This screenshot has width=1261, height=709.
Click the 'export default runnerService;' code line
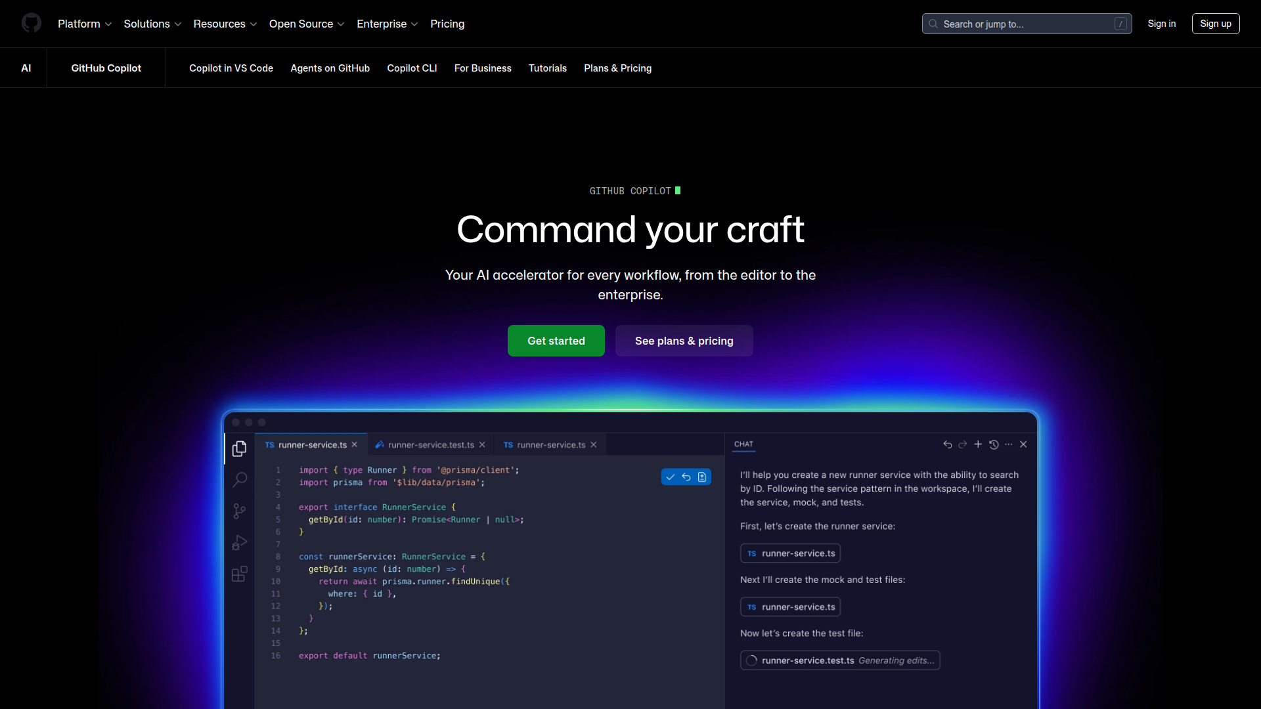[370, 656]
